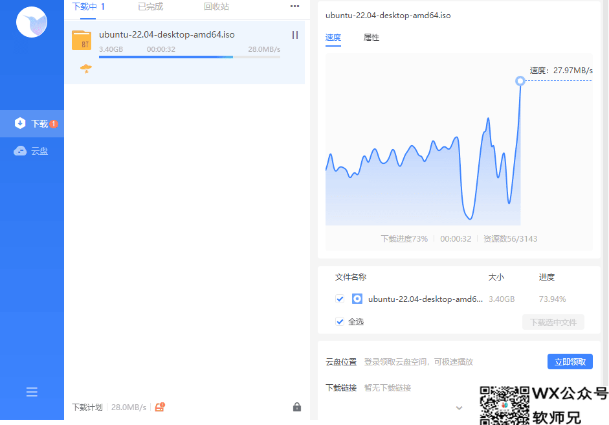Click the 暂无下载链接 text
Viewport: 609px width, 425px height.
387,387
